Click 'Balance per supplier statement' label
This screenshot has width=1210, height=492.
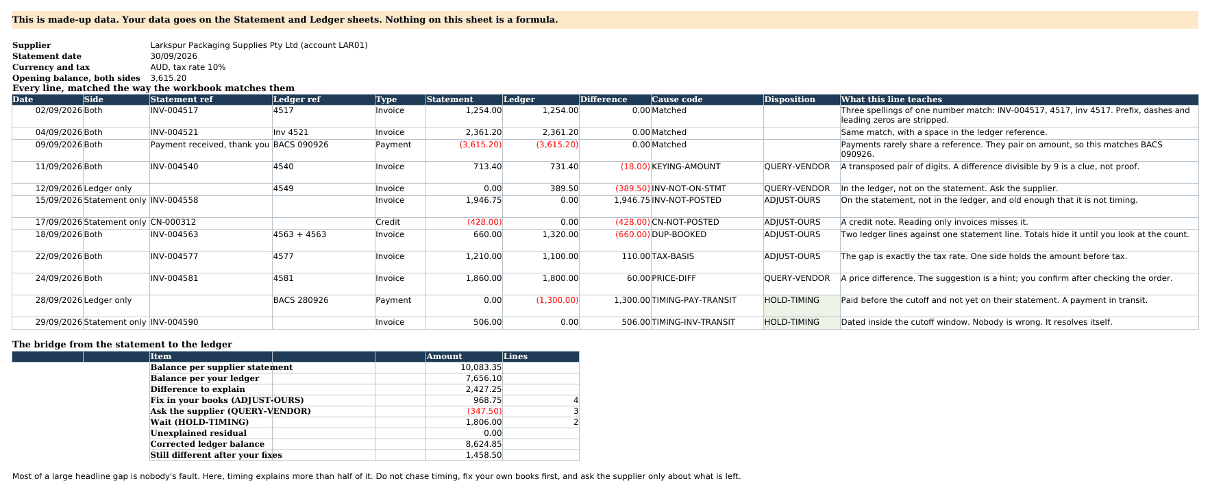point(221,367)
